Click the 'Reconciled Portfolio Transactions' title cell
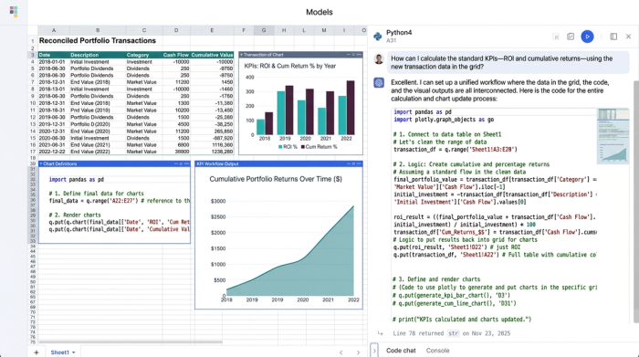 (x=98, y=41)
